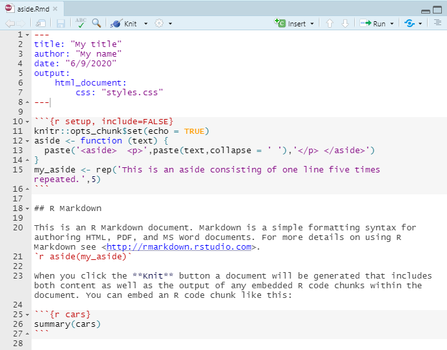Jump to next chunk down arrow
447x350 pixels.
[345, 23]
